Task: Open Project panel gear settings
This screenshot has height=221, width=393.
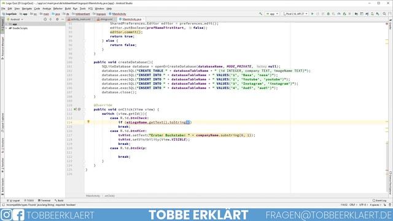Action: coord(57,19)
